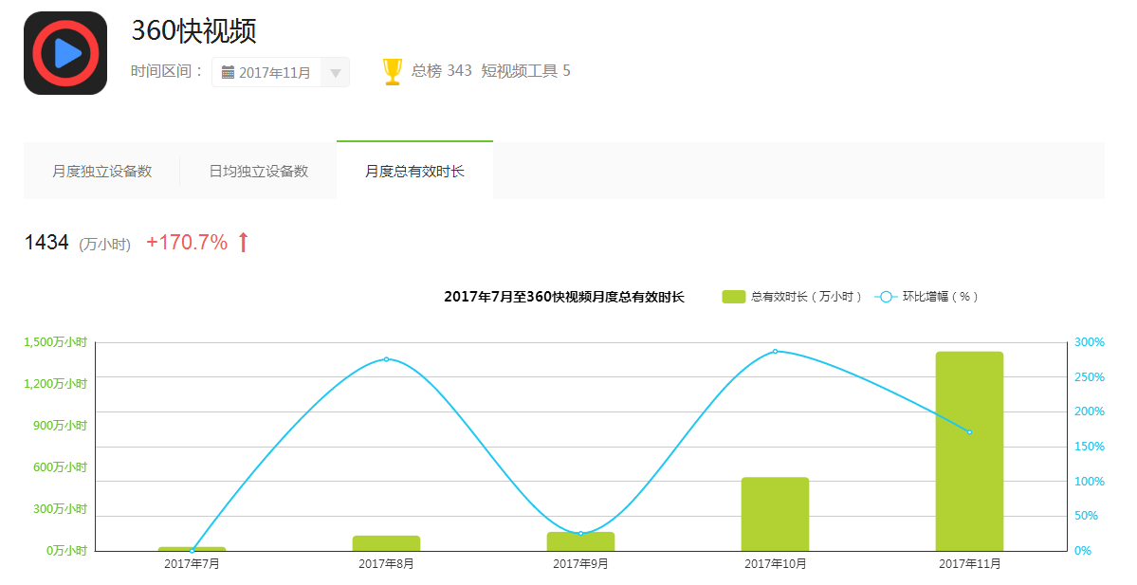1137x585 pixels.
Task: Click the 短视频工具 5 category ranking
Action: click(x=525, y=71)
